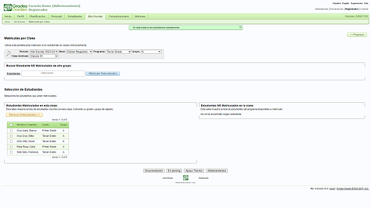The height and width of the screenshot is (208, 371).
Task: Open the Informes tab
Action: point(140,17)
